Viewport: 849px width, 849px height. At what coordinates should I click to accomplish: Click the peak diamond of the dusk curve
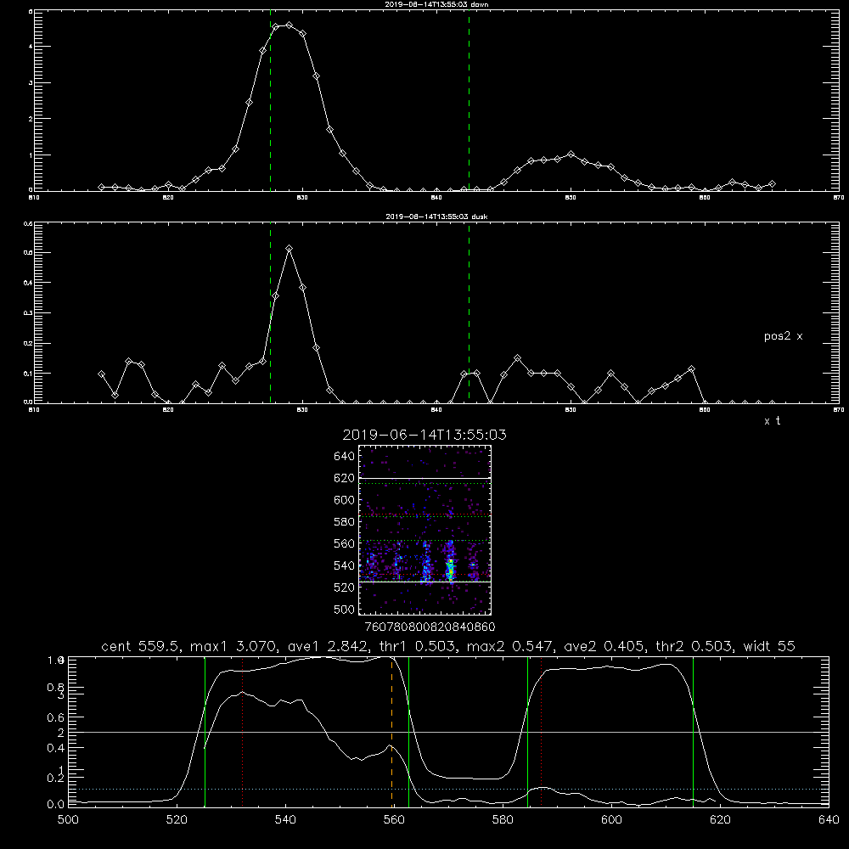[x=290, y=249]
